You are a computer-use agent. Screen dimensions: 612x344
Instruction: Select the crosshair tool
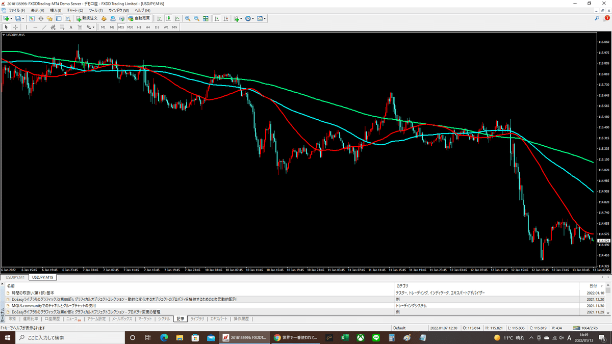click(x=15, y=27)
